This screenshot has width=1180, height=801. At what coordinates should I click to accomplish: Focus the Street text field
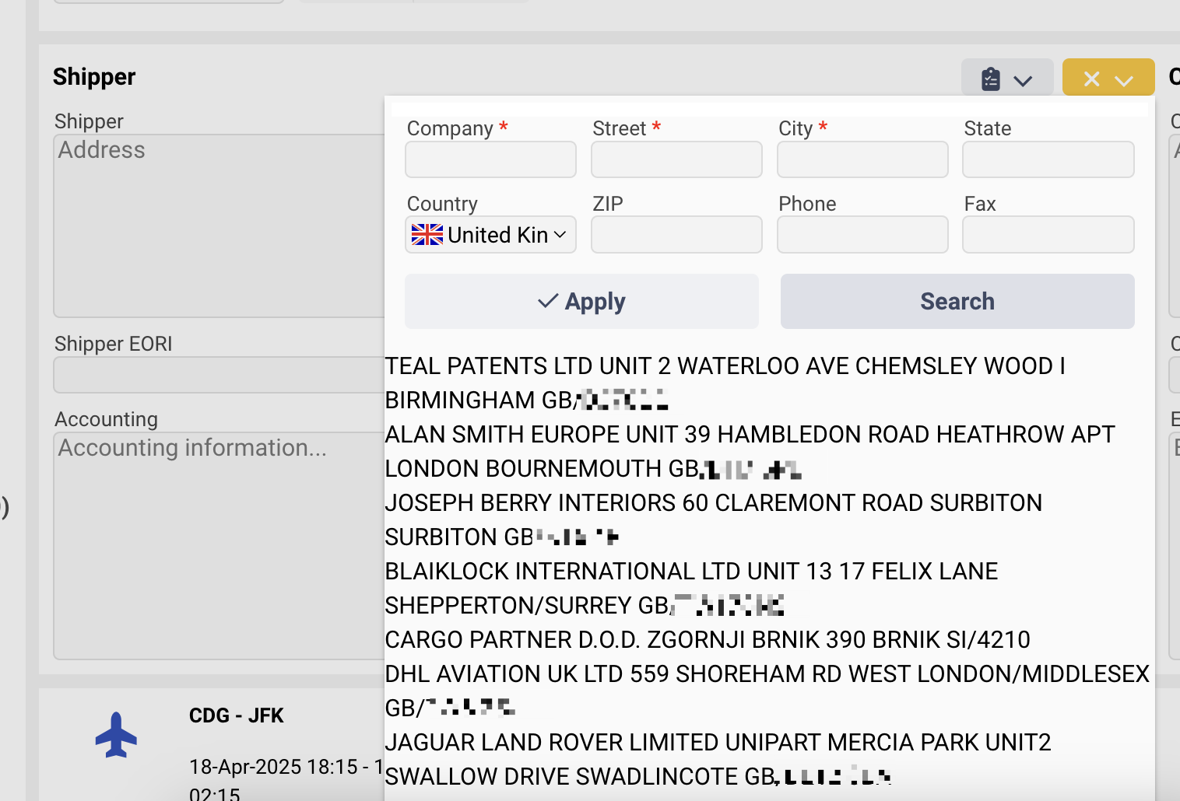676,159
